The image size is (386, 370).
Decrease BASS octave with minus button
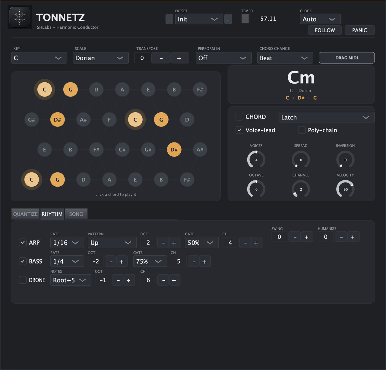[111, 261]
